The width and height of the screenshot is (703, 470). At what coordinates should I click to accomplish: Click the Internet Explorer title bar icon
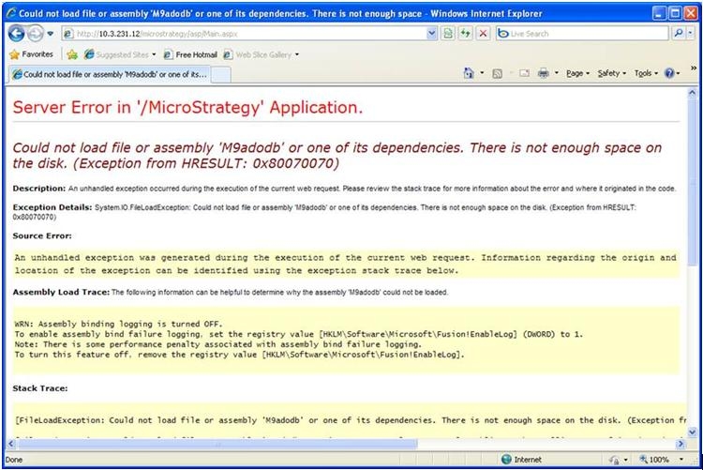click(x=11, y=13)
